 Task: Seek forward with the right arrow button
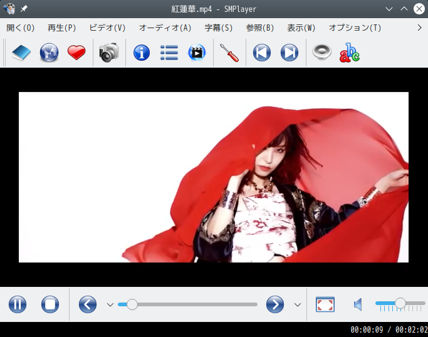click(x=275, y=304)
